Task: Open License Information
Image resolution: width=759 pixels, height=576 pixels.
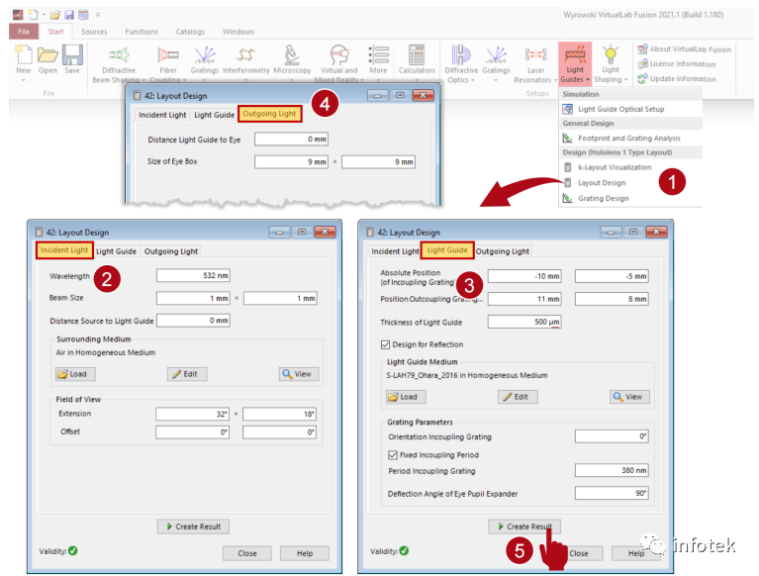Action: 676,64
